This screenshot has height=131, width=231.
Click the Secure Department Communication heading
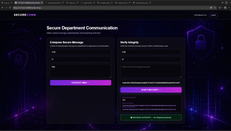click(x=82, y=28)
